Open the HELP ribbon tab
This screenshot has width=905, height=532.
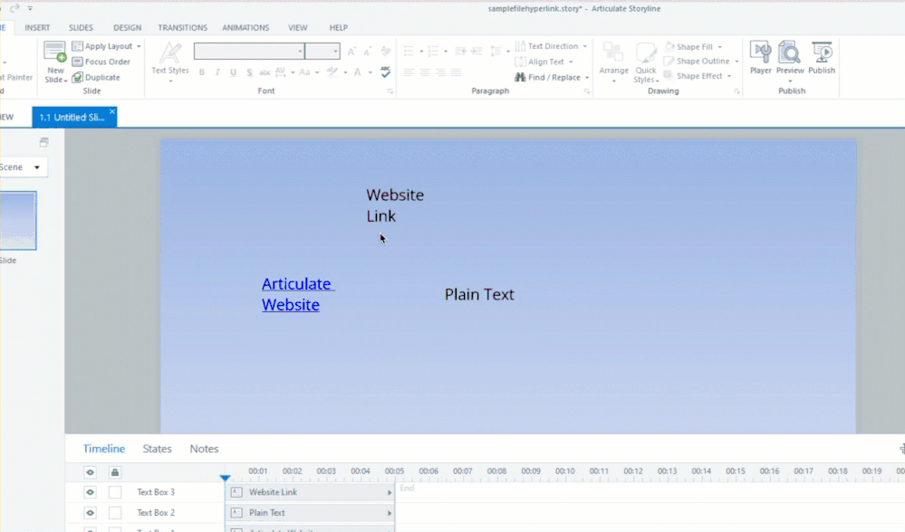click(x=338, y=28)
